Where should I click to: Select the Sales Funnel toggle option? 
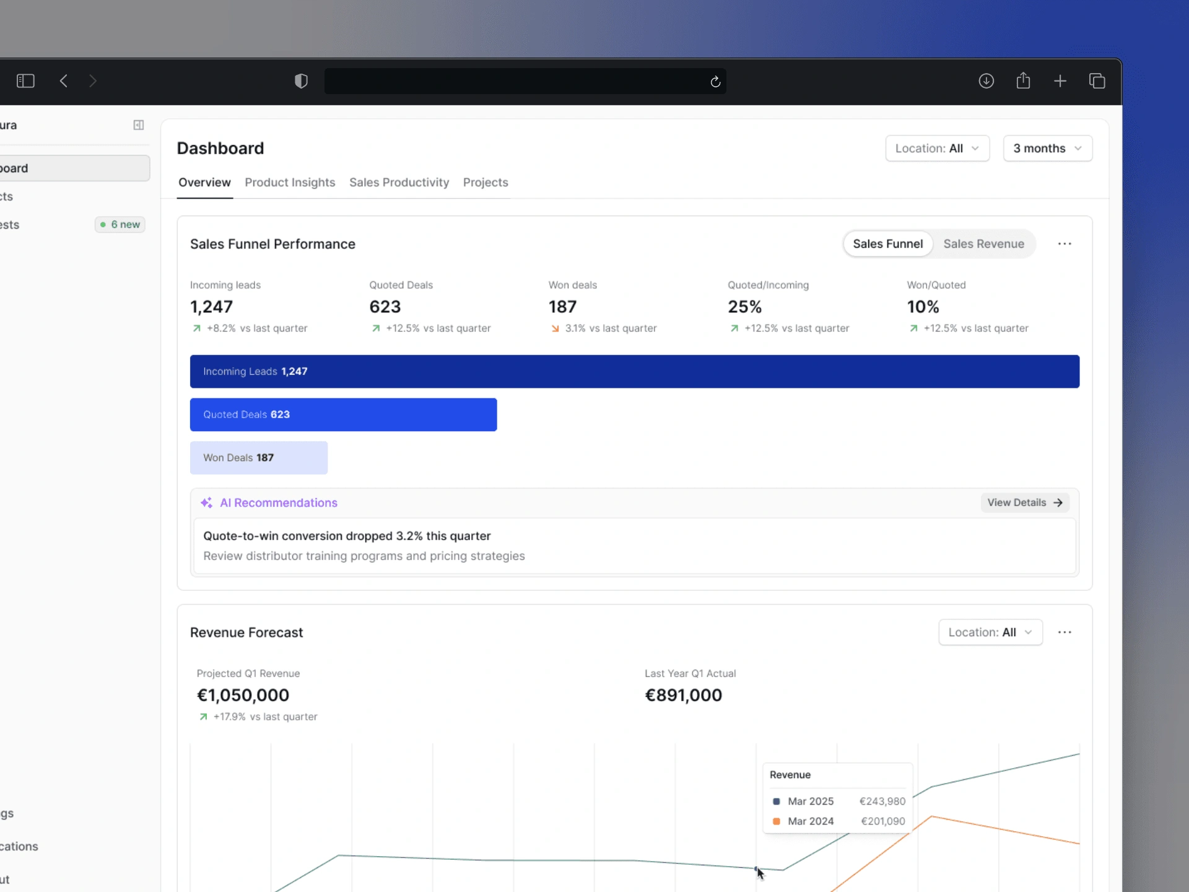coord(887,244)
